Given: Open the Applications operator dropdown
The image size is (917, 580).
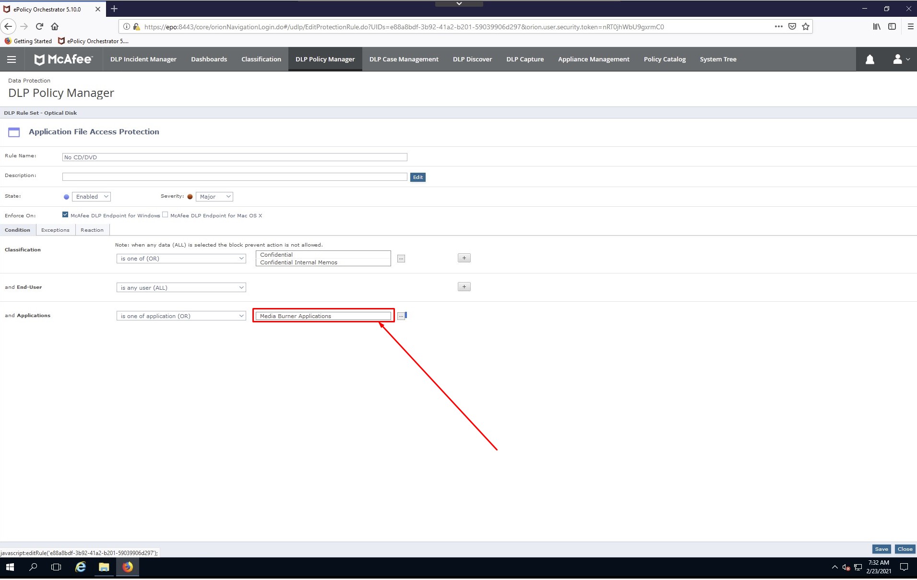Looking at the screenshot, I should pyautogui.click(x=181, y=316).
